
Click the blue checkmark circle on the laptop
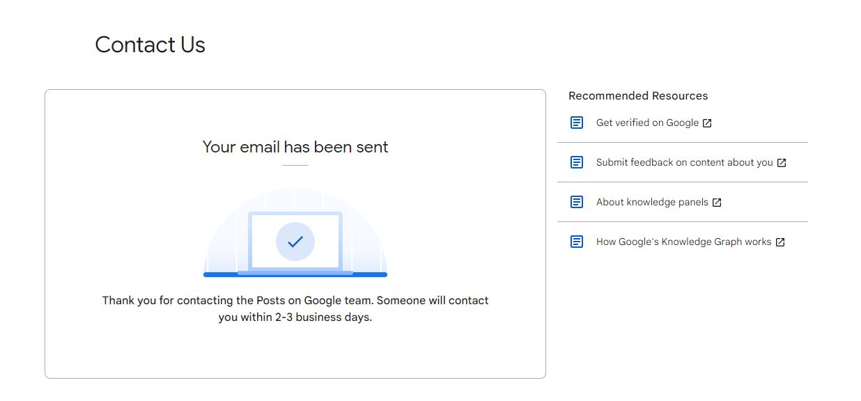pos(295,242)
